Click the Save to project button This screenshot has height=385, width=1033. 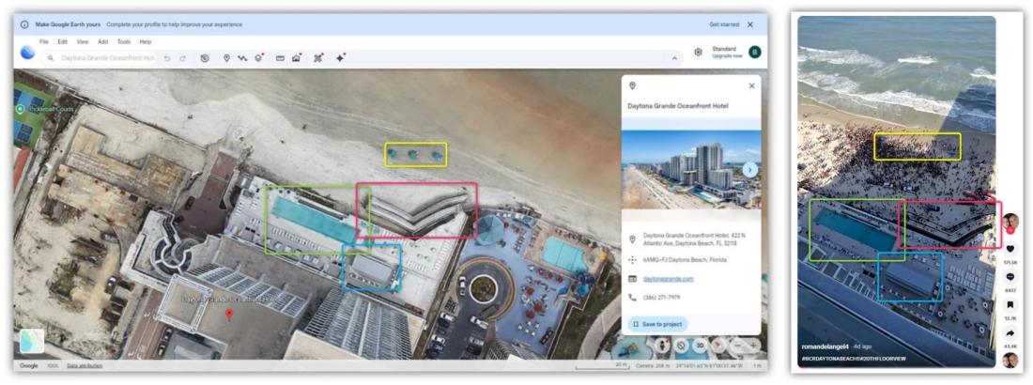click(657, 324)
